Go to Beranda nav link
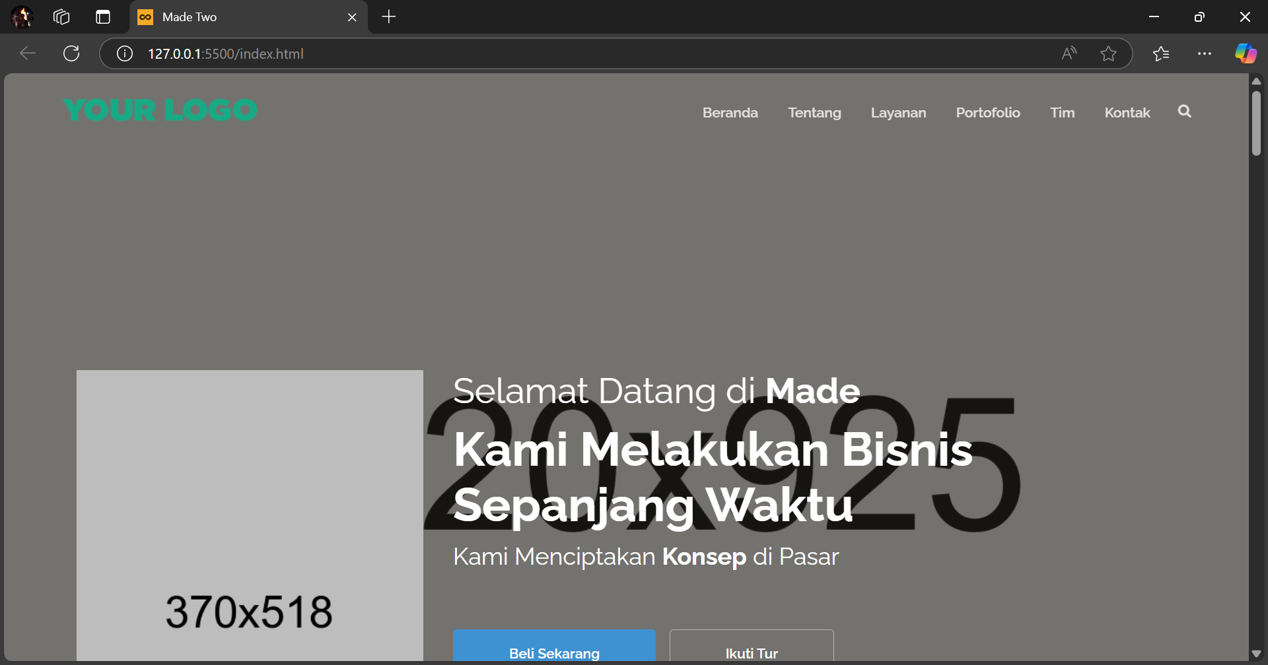The width and height of the screenshot is (1268, 665). point(730,113)
